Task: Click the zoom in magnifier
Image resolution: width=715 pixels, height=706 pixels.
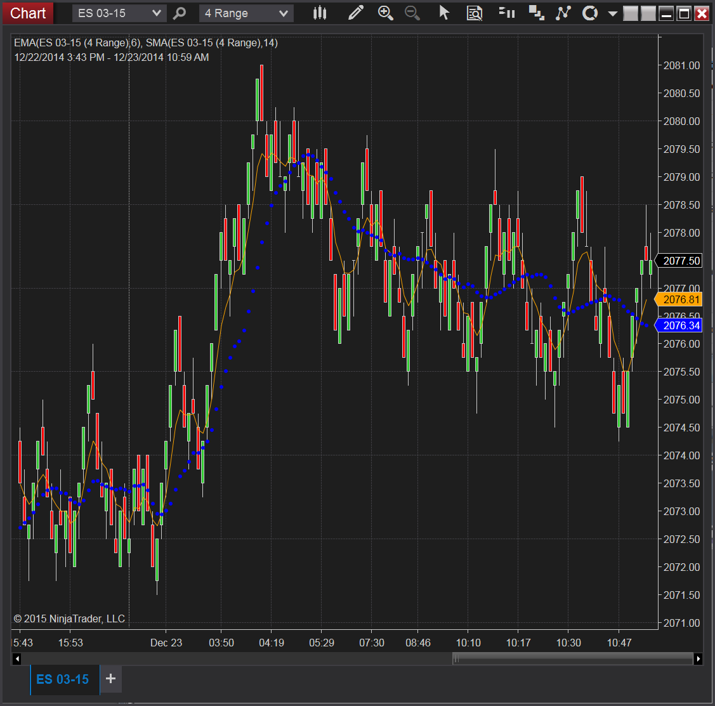Action: (385, 13)
